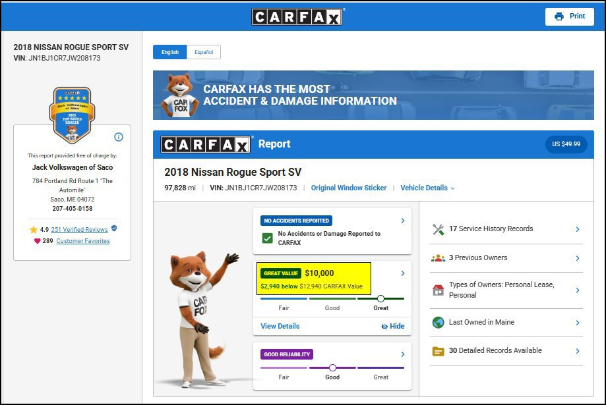Expand the Great Value price card chevron

[403, 273]
